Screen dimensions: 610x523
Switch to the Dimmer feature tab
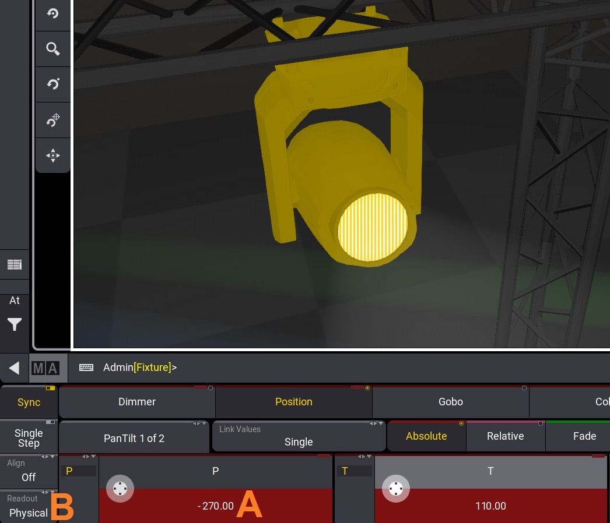137,402
